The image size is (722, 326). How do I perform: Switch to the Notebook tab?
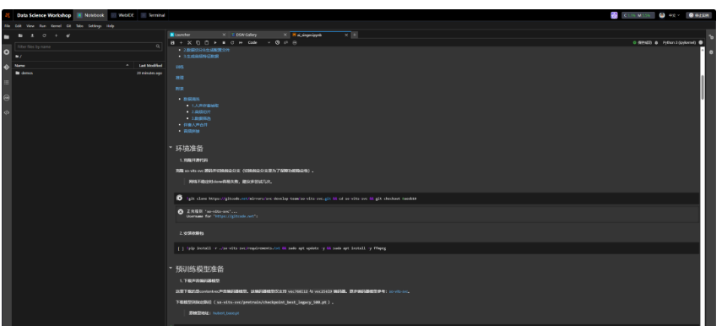coord(90,15)
